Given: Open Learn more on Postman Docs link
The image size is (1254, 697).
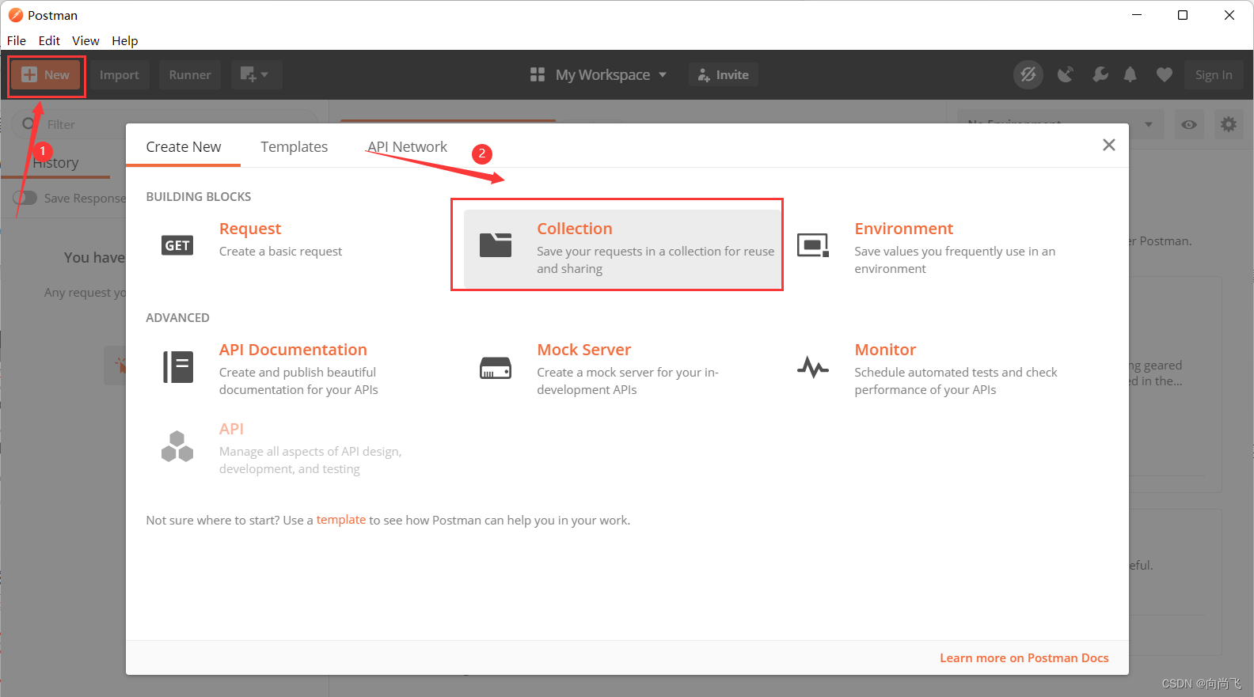Looking at the screenshot, I should click(1024, 658).
